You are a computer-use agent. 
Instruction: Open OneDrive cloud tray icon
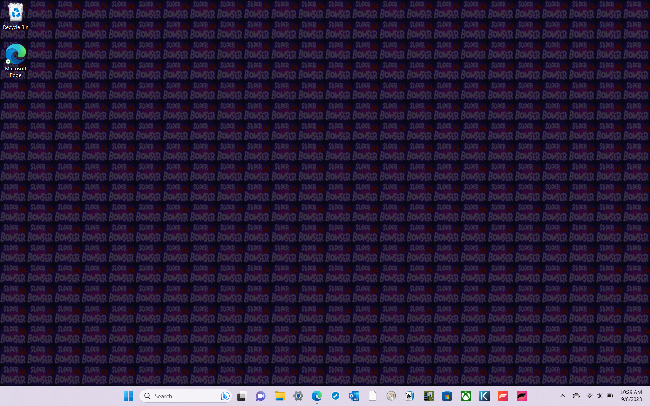point(576,396)
